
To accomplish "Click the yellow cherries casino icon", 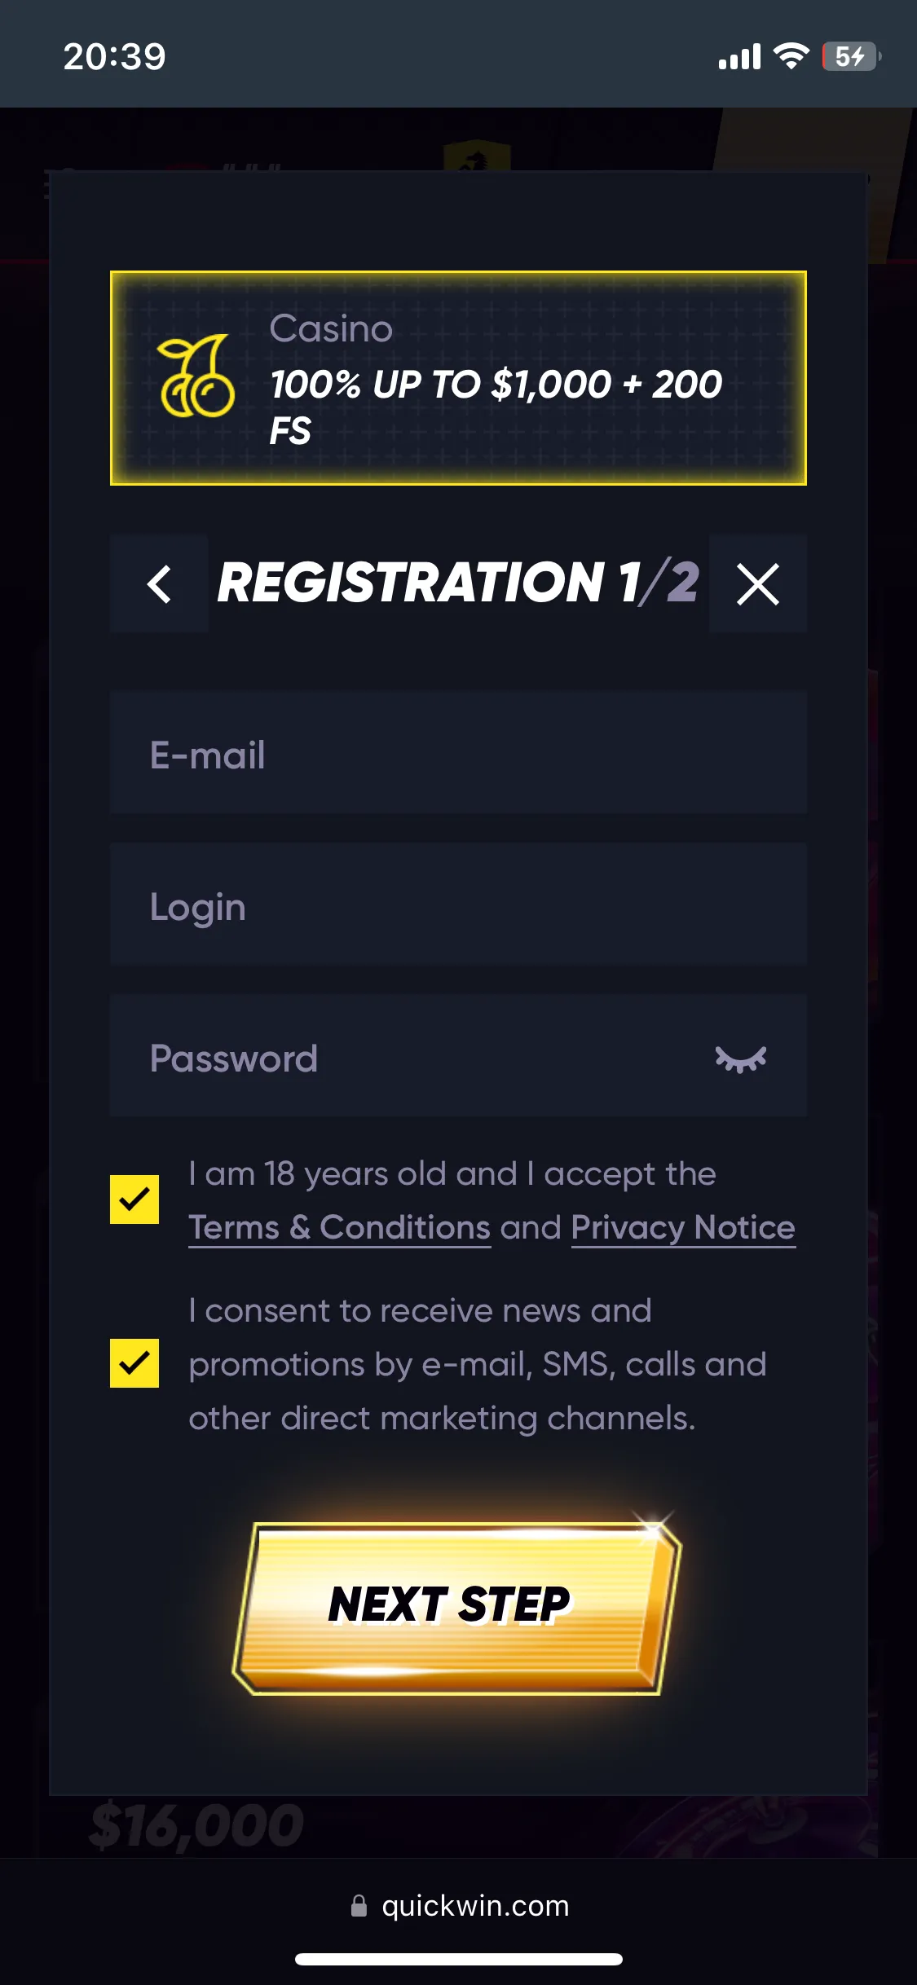I will (197, 376).
